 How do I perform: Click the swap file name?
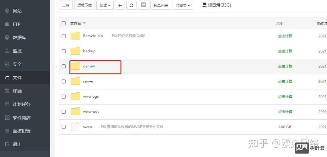click(x=87, y=127)
